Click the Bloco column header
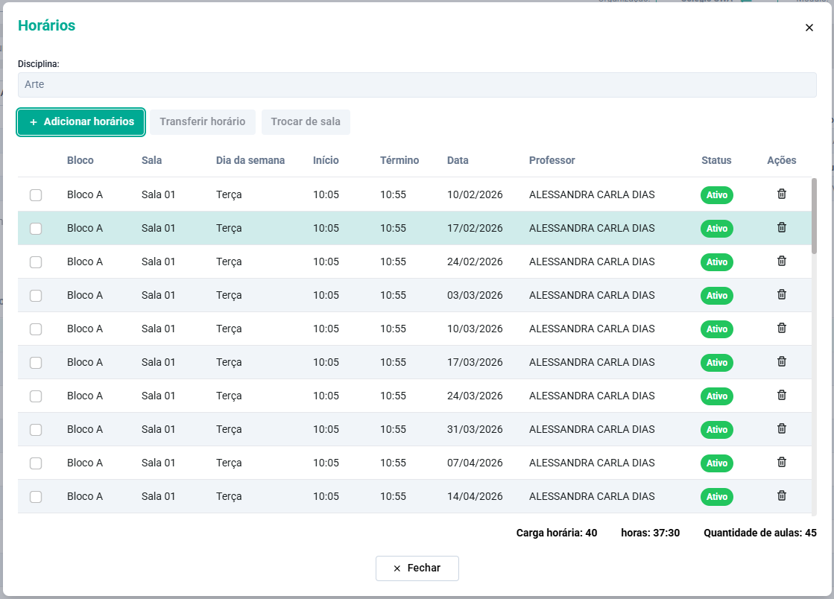Screen dimensions: 834x599 click(x=80, y=160)
